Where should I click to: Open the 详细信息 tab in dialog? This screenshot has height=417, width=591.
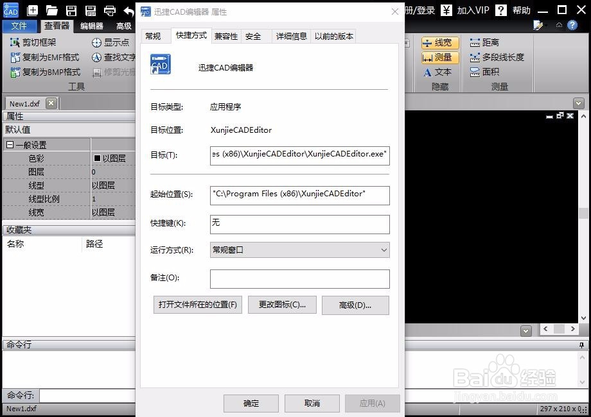292,36
